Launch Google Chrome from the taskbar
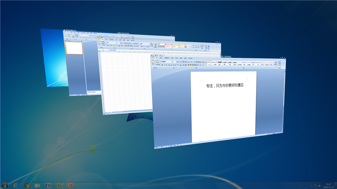This screenshot has height=189, width=337. pyautogui.click(x=27, y=186)
